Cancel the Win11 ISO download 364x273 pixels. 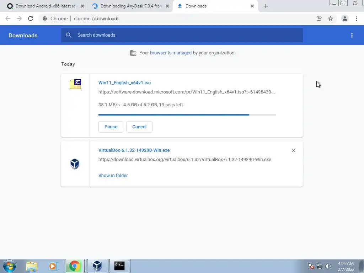tap(139, 127)
